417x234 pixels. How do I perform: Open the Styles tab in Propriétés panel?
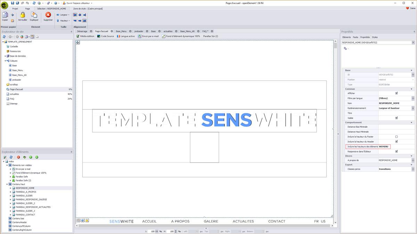[x=375, y=37]
